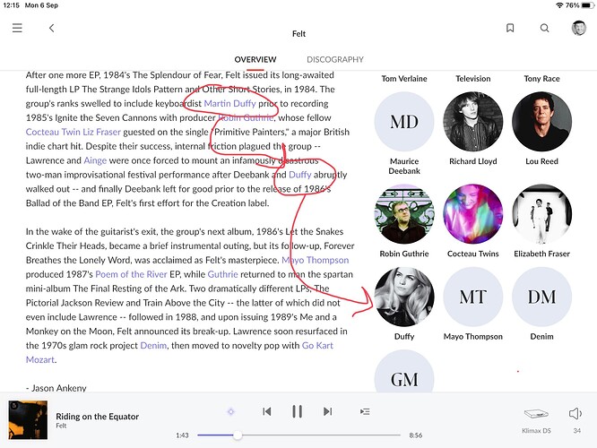Skip to previous track
This screenshot has height=448, width=597.
pyautogui.click(x=267, y=411)
